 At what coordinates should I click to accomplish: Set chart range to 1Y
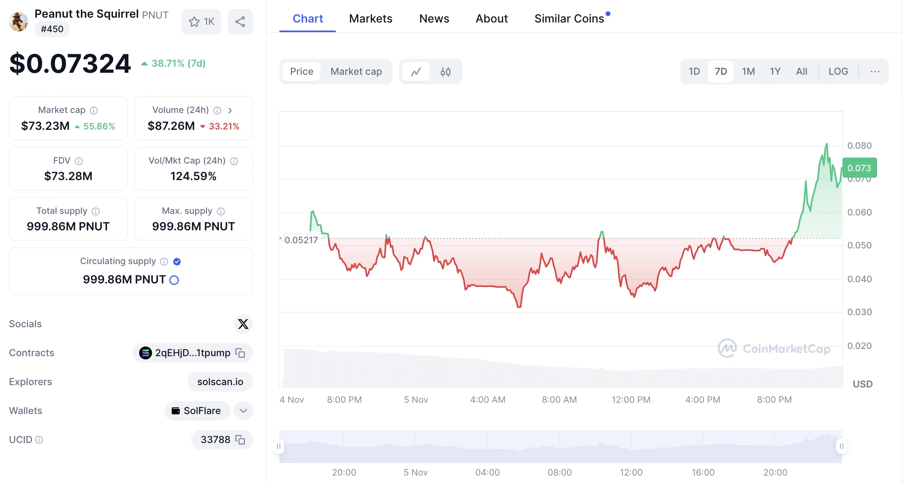click(775, 72)
